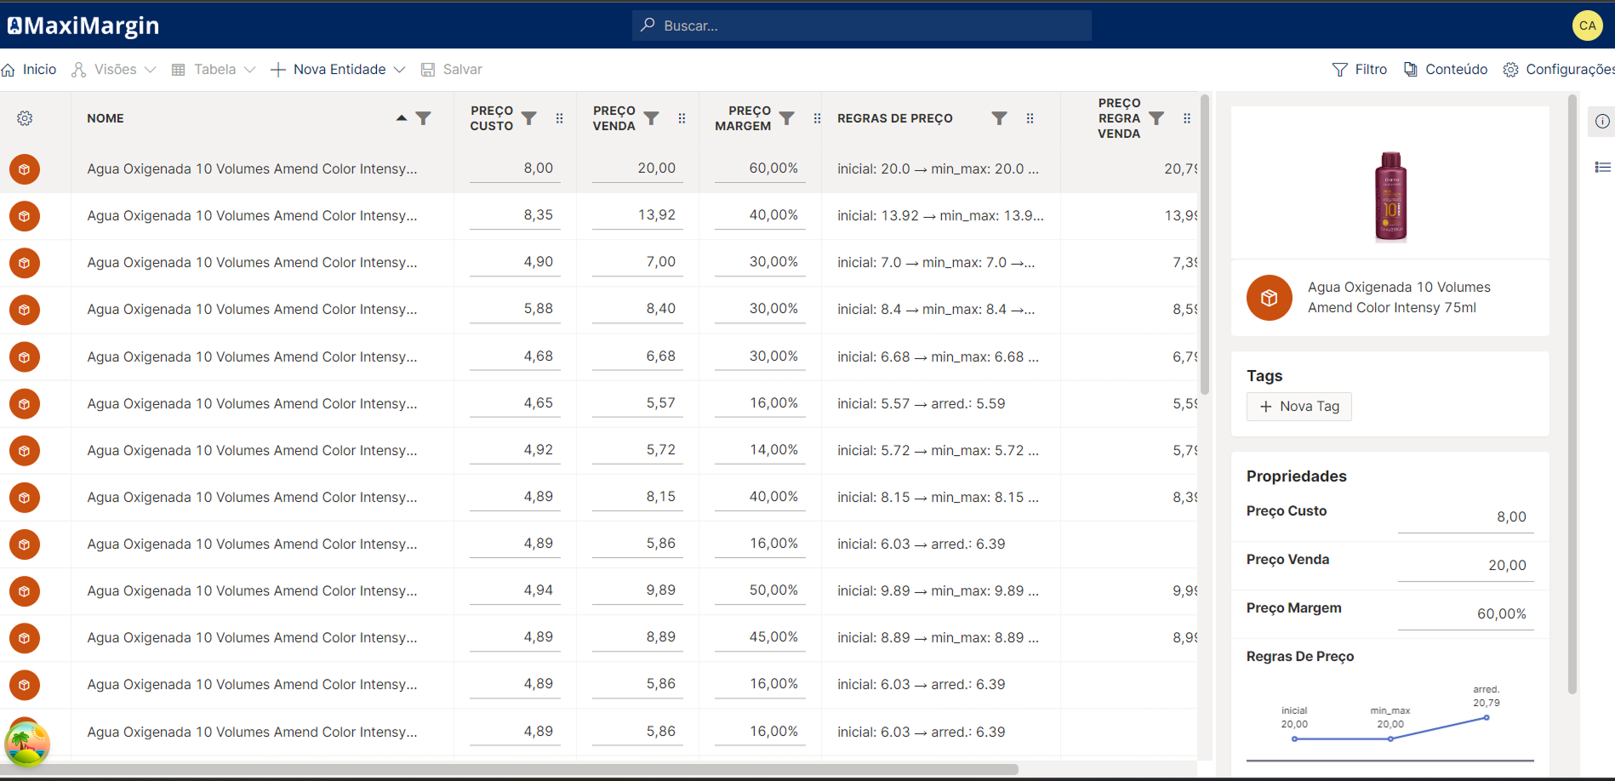Add a Nova Tag
Screen dimensions: 1615x781
(1299, 407)
